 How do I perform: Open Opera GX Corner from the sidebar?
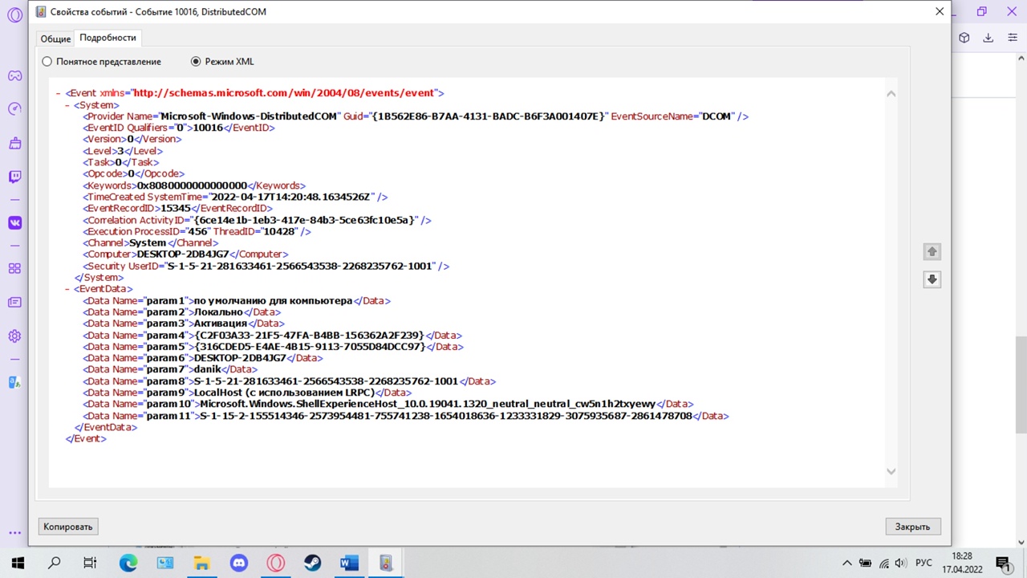tap(14, 75)
